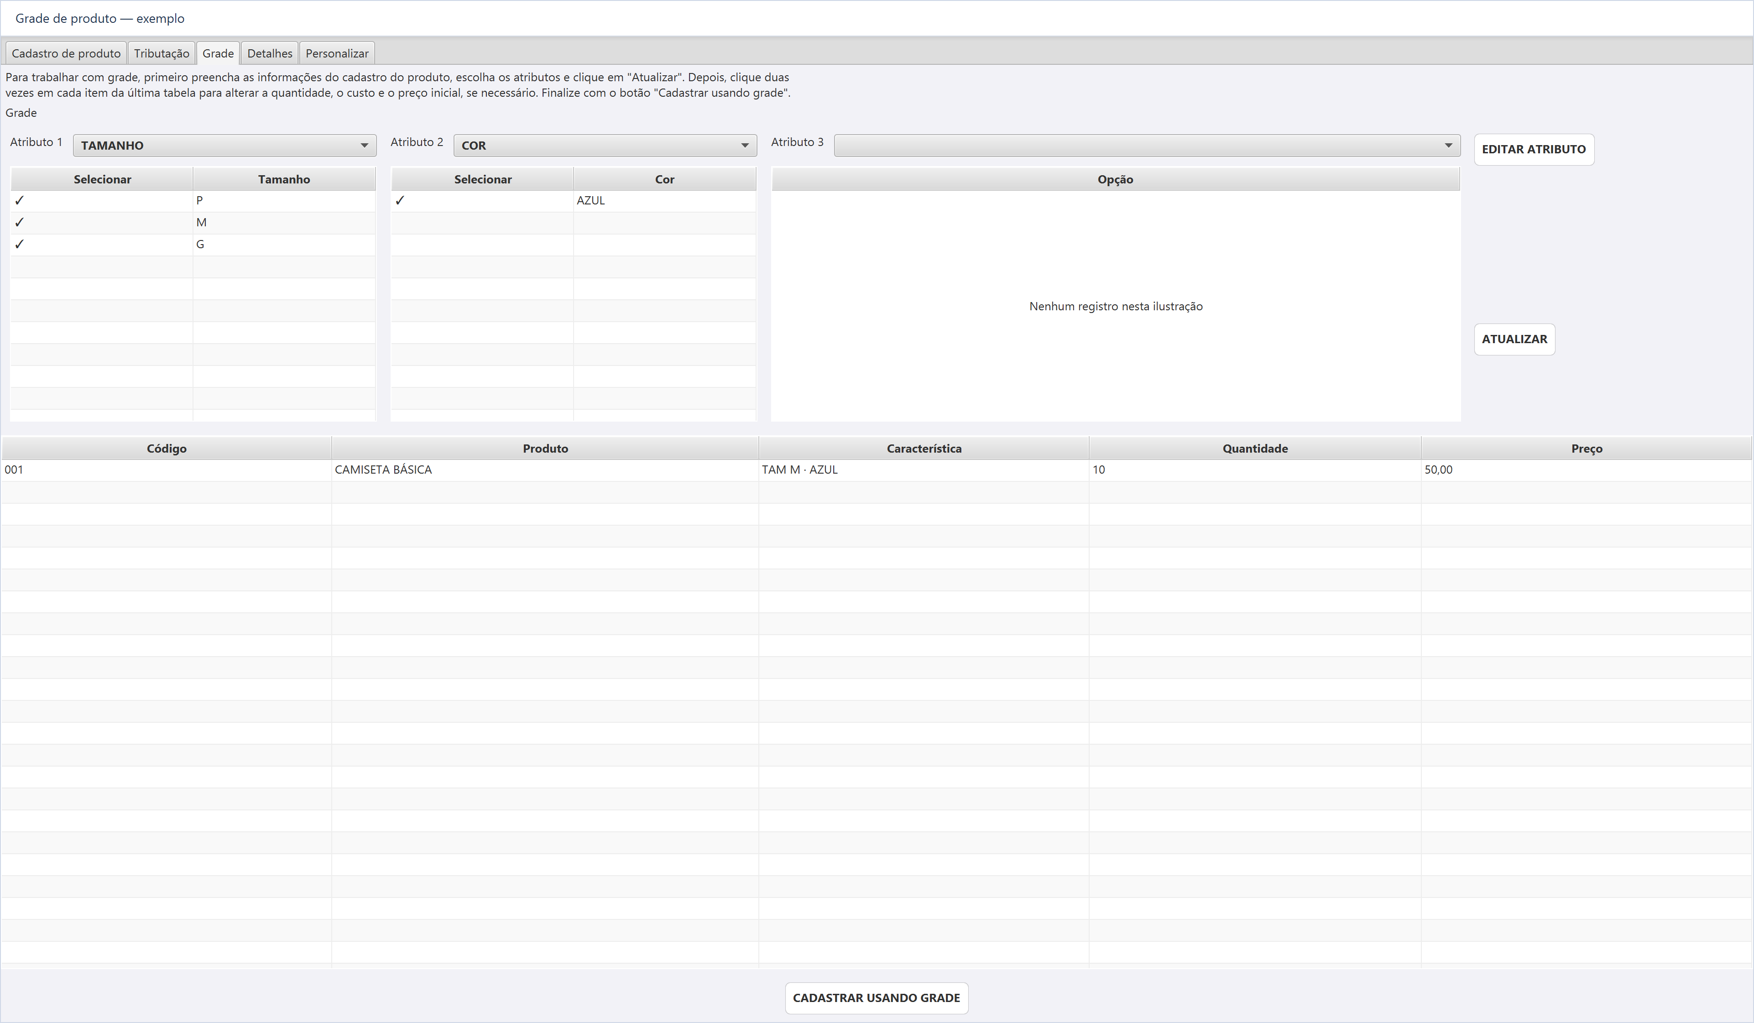Image resolution: width=1754 pixels, height=1023 pixels.
Task: Open the Detalhes tab
Action: [x=269, y=53]
